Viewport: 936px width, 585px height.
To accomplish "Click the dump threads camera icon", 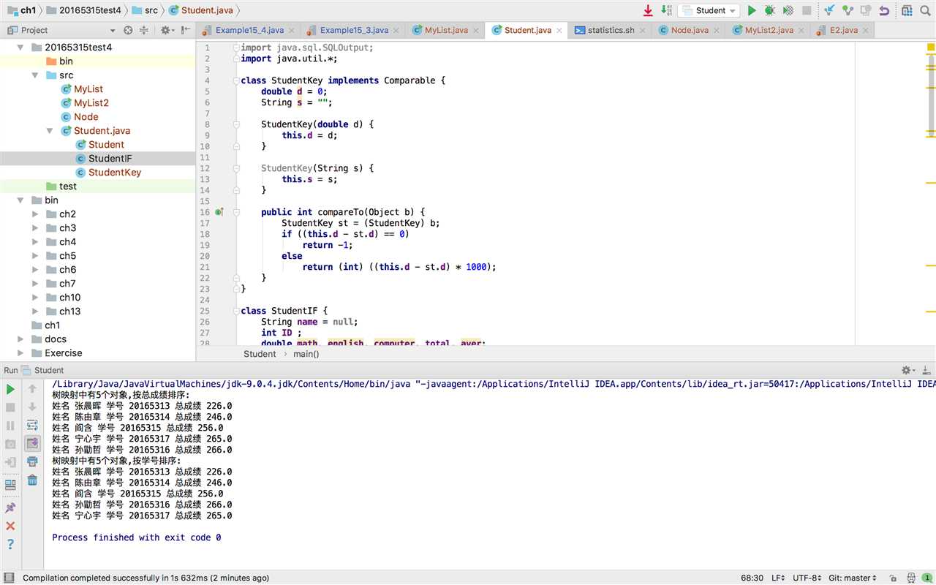I will (x=10, y=444).
